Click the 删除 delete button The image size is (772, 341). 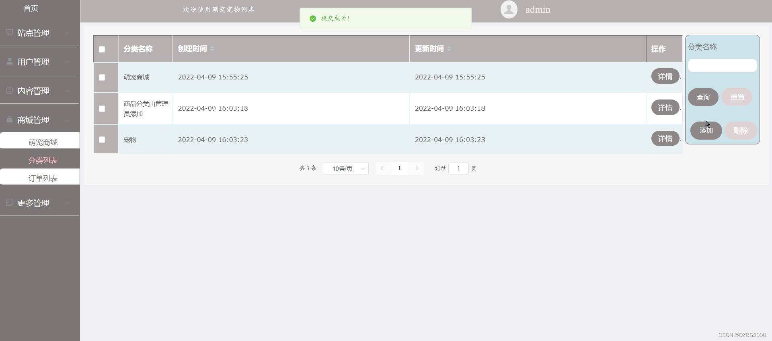741,130
